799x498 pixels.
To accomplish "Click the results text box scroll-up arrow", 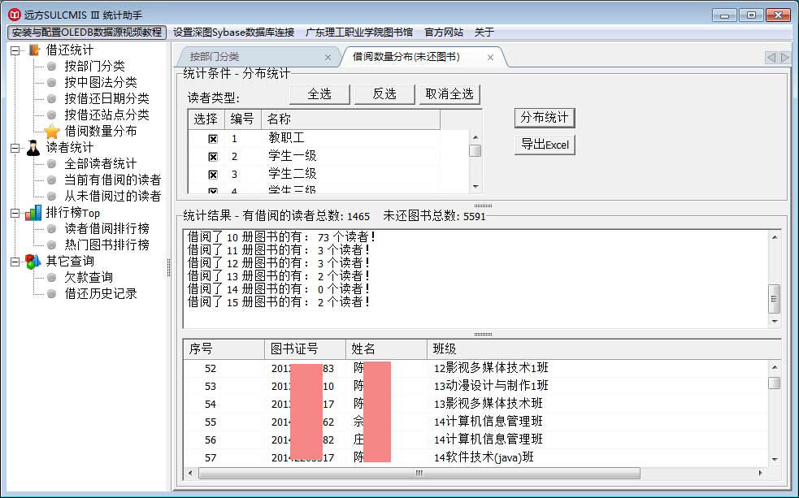I will (x=775, y=237).
